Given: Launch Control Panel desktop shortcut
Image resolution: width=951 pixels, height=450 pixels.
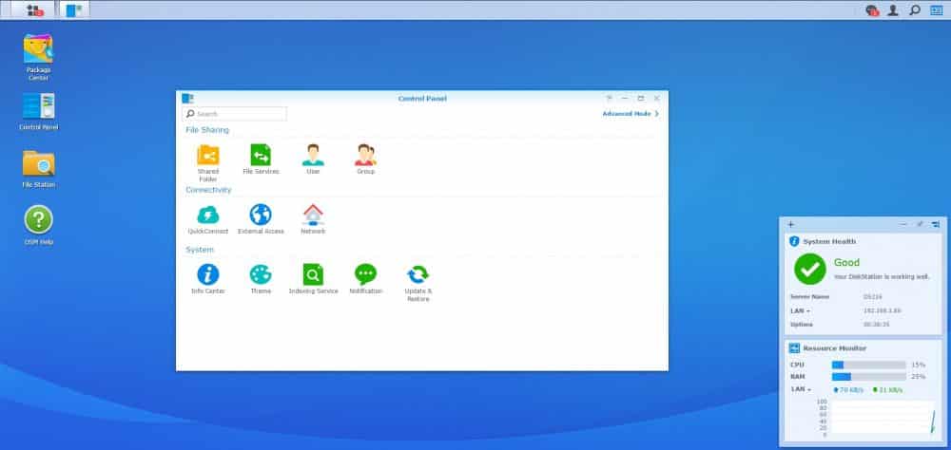Looking at the screenshot, I should point(38,111).
